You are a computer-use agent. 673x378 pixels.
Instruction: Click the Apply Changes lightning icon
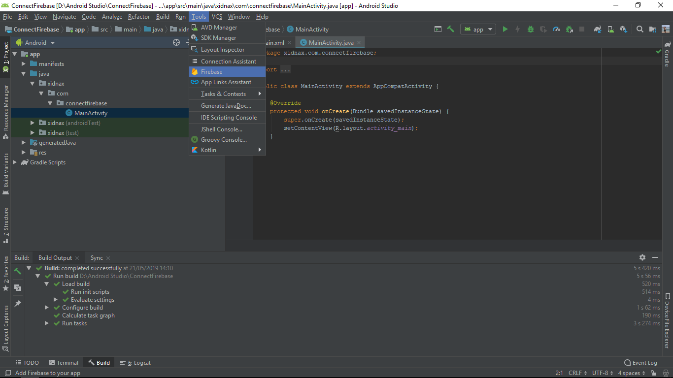[517, 29]
